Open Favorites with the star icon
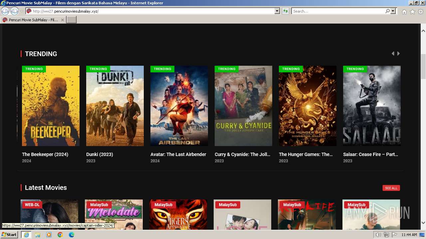Image resolution: width=426 pixels, height=239 pixels. point(412,12)
